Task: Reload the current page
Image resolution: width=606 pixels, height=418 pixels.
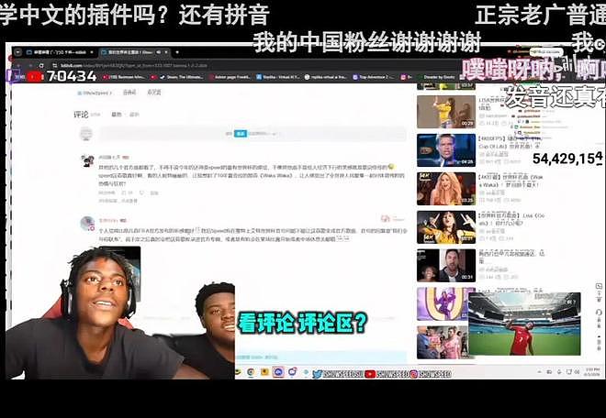Action: 41,66
